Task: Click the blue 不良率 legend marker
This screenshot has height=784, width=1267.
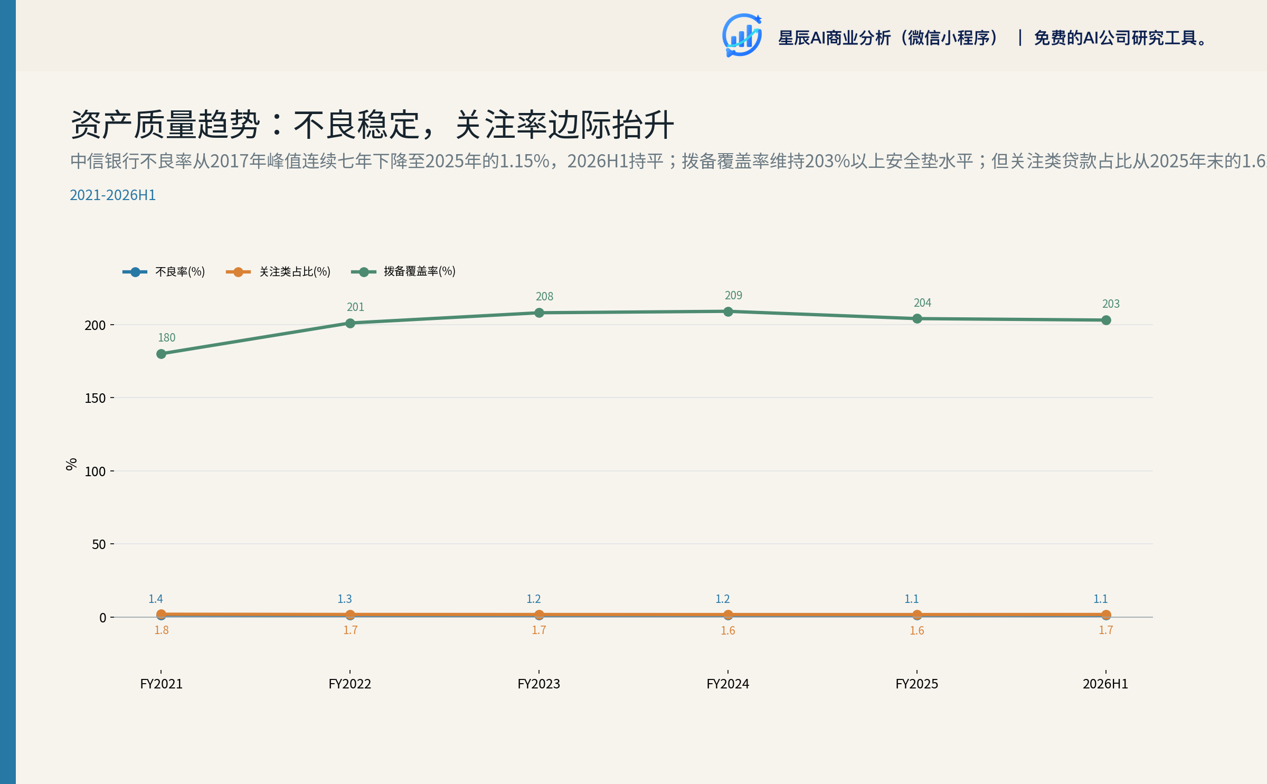Action: pos(135,272)
